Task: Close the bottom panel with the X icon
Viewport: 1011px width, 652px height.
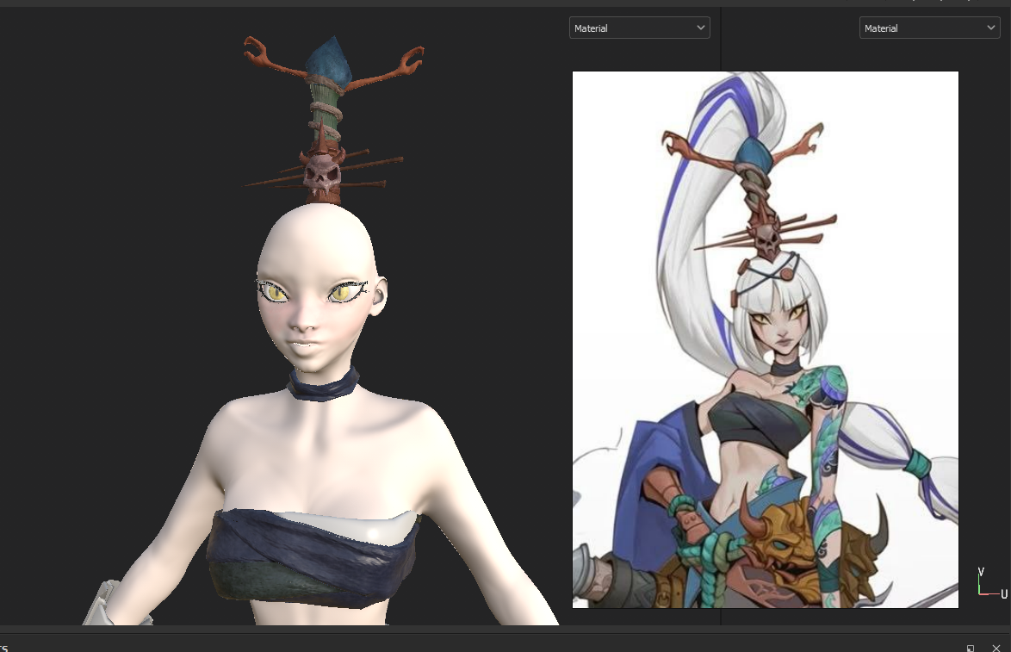Action: click(x=996, y=647)
